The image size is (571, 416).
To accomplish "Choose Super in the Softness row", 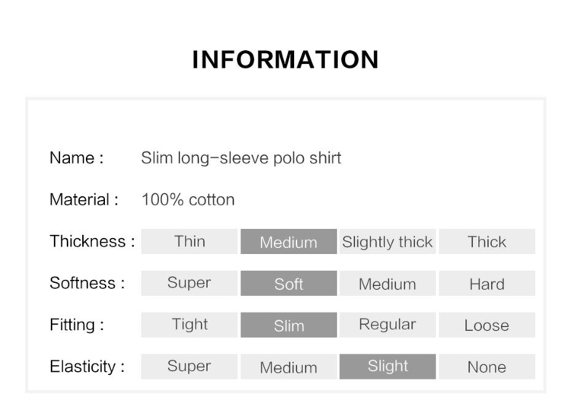I will (190, 283).
